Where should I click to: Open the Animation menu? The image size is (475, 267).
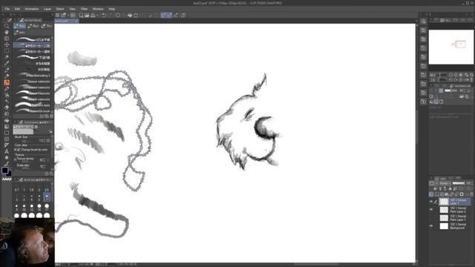[x=32, y=9]
